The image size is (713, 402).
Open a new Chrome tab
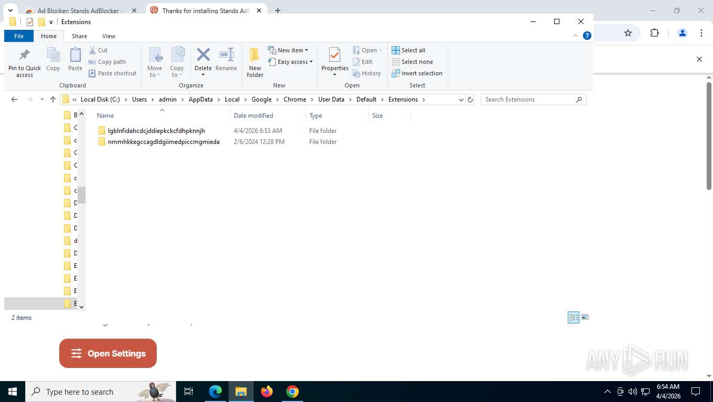coord(278,10)
